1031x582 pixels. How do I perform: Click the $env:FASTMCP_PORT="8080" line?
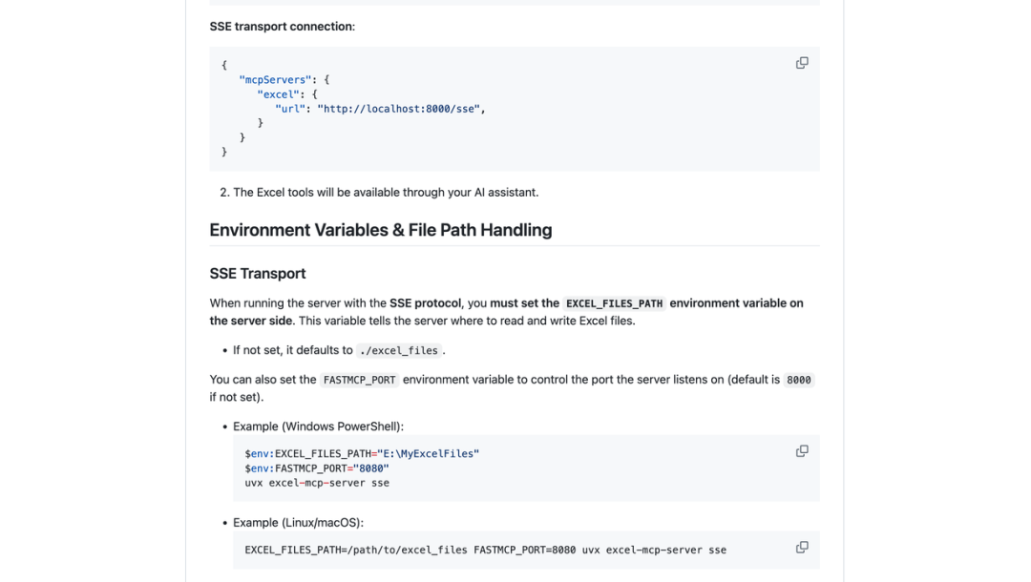click(316, 468)
